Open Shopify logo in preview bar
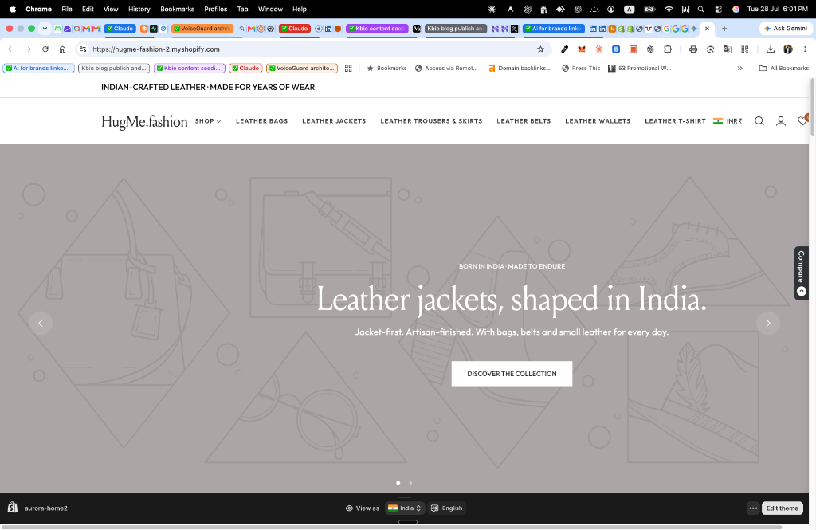This screenshot has height=530, width=816. coord(13,508)
